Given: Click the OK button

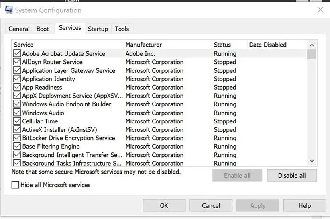Looking at the screenshot, I should (164, 205).
